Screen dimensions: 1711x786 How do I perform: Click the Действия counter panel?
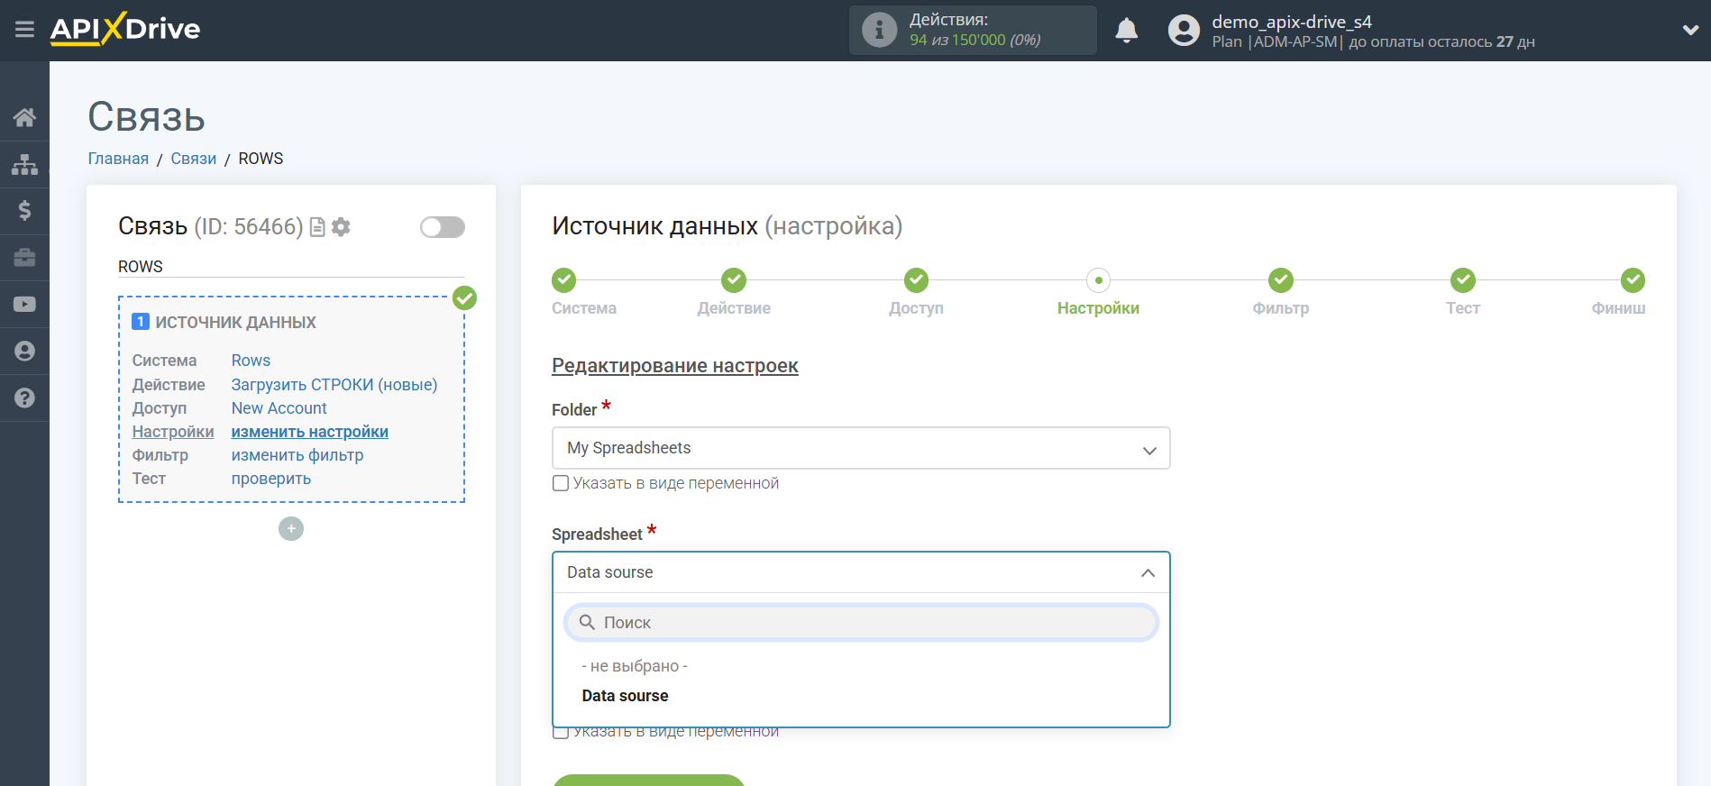click(x=973, y=30)
